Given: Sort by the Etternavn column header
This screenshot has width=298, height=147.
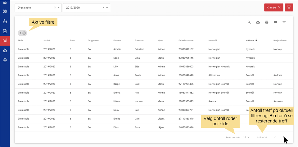Looking at the screenshot, I should tap(139, 40).
